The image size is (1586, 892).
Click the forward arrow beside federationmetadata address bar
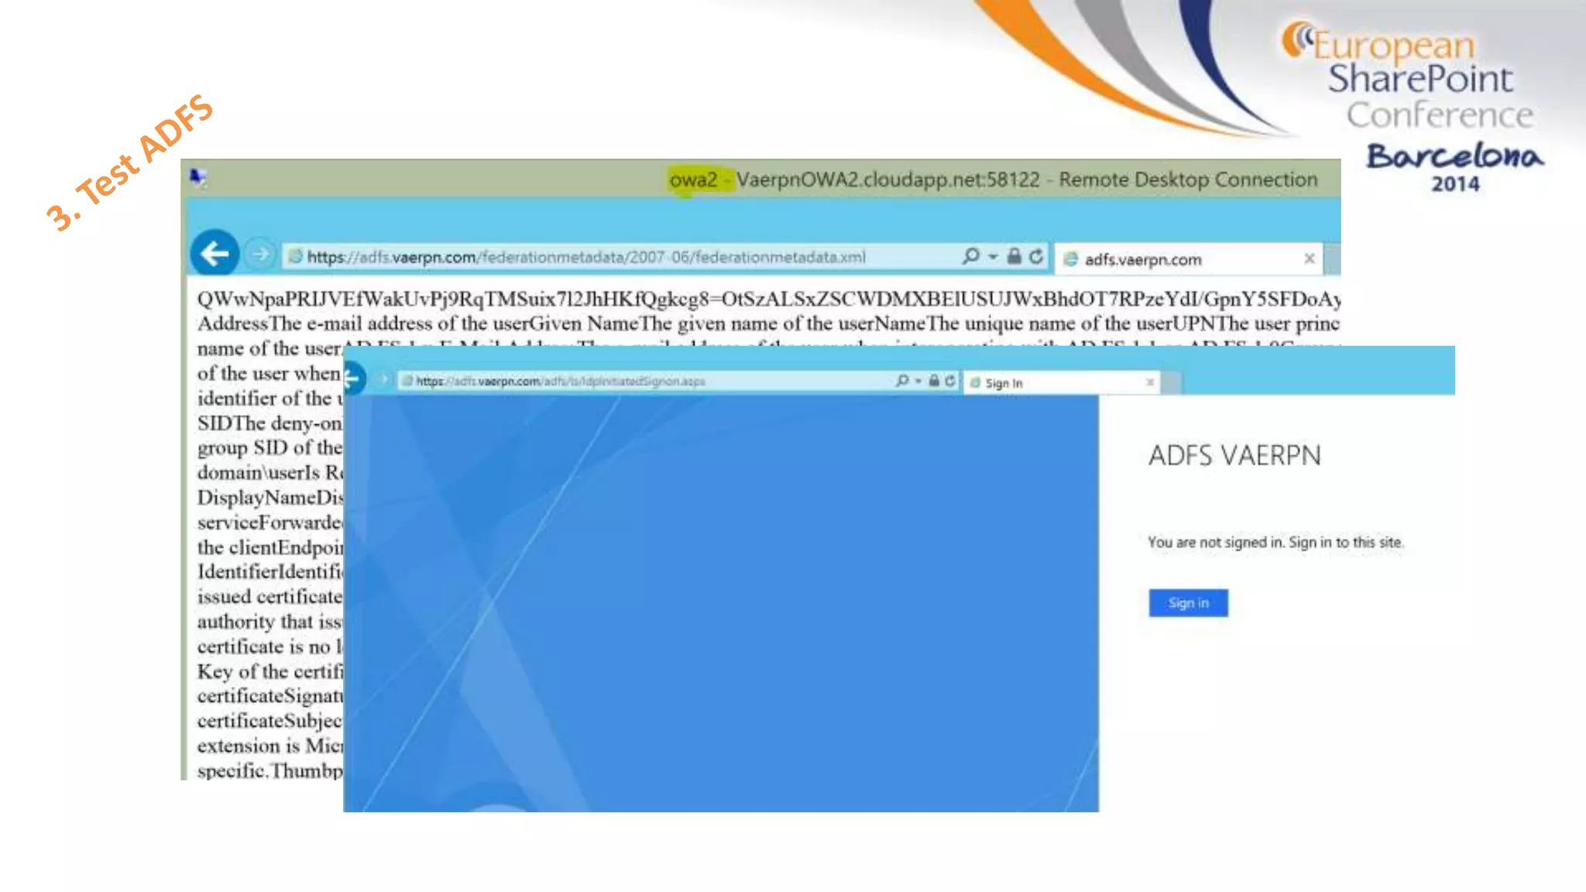[x=261, y=254]
